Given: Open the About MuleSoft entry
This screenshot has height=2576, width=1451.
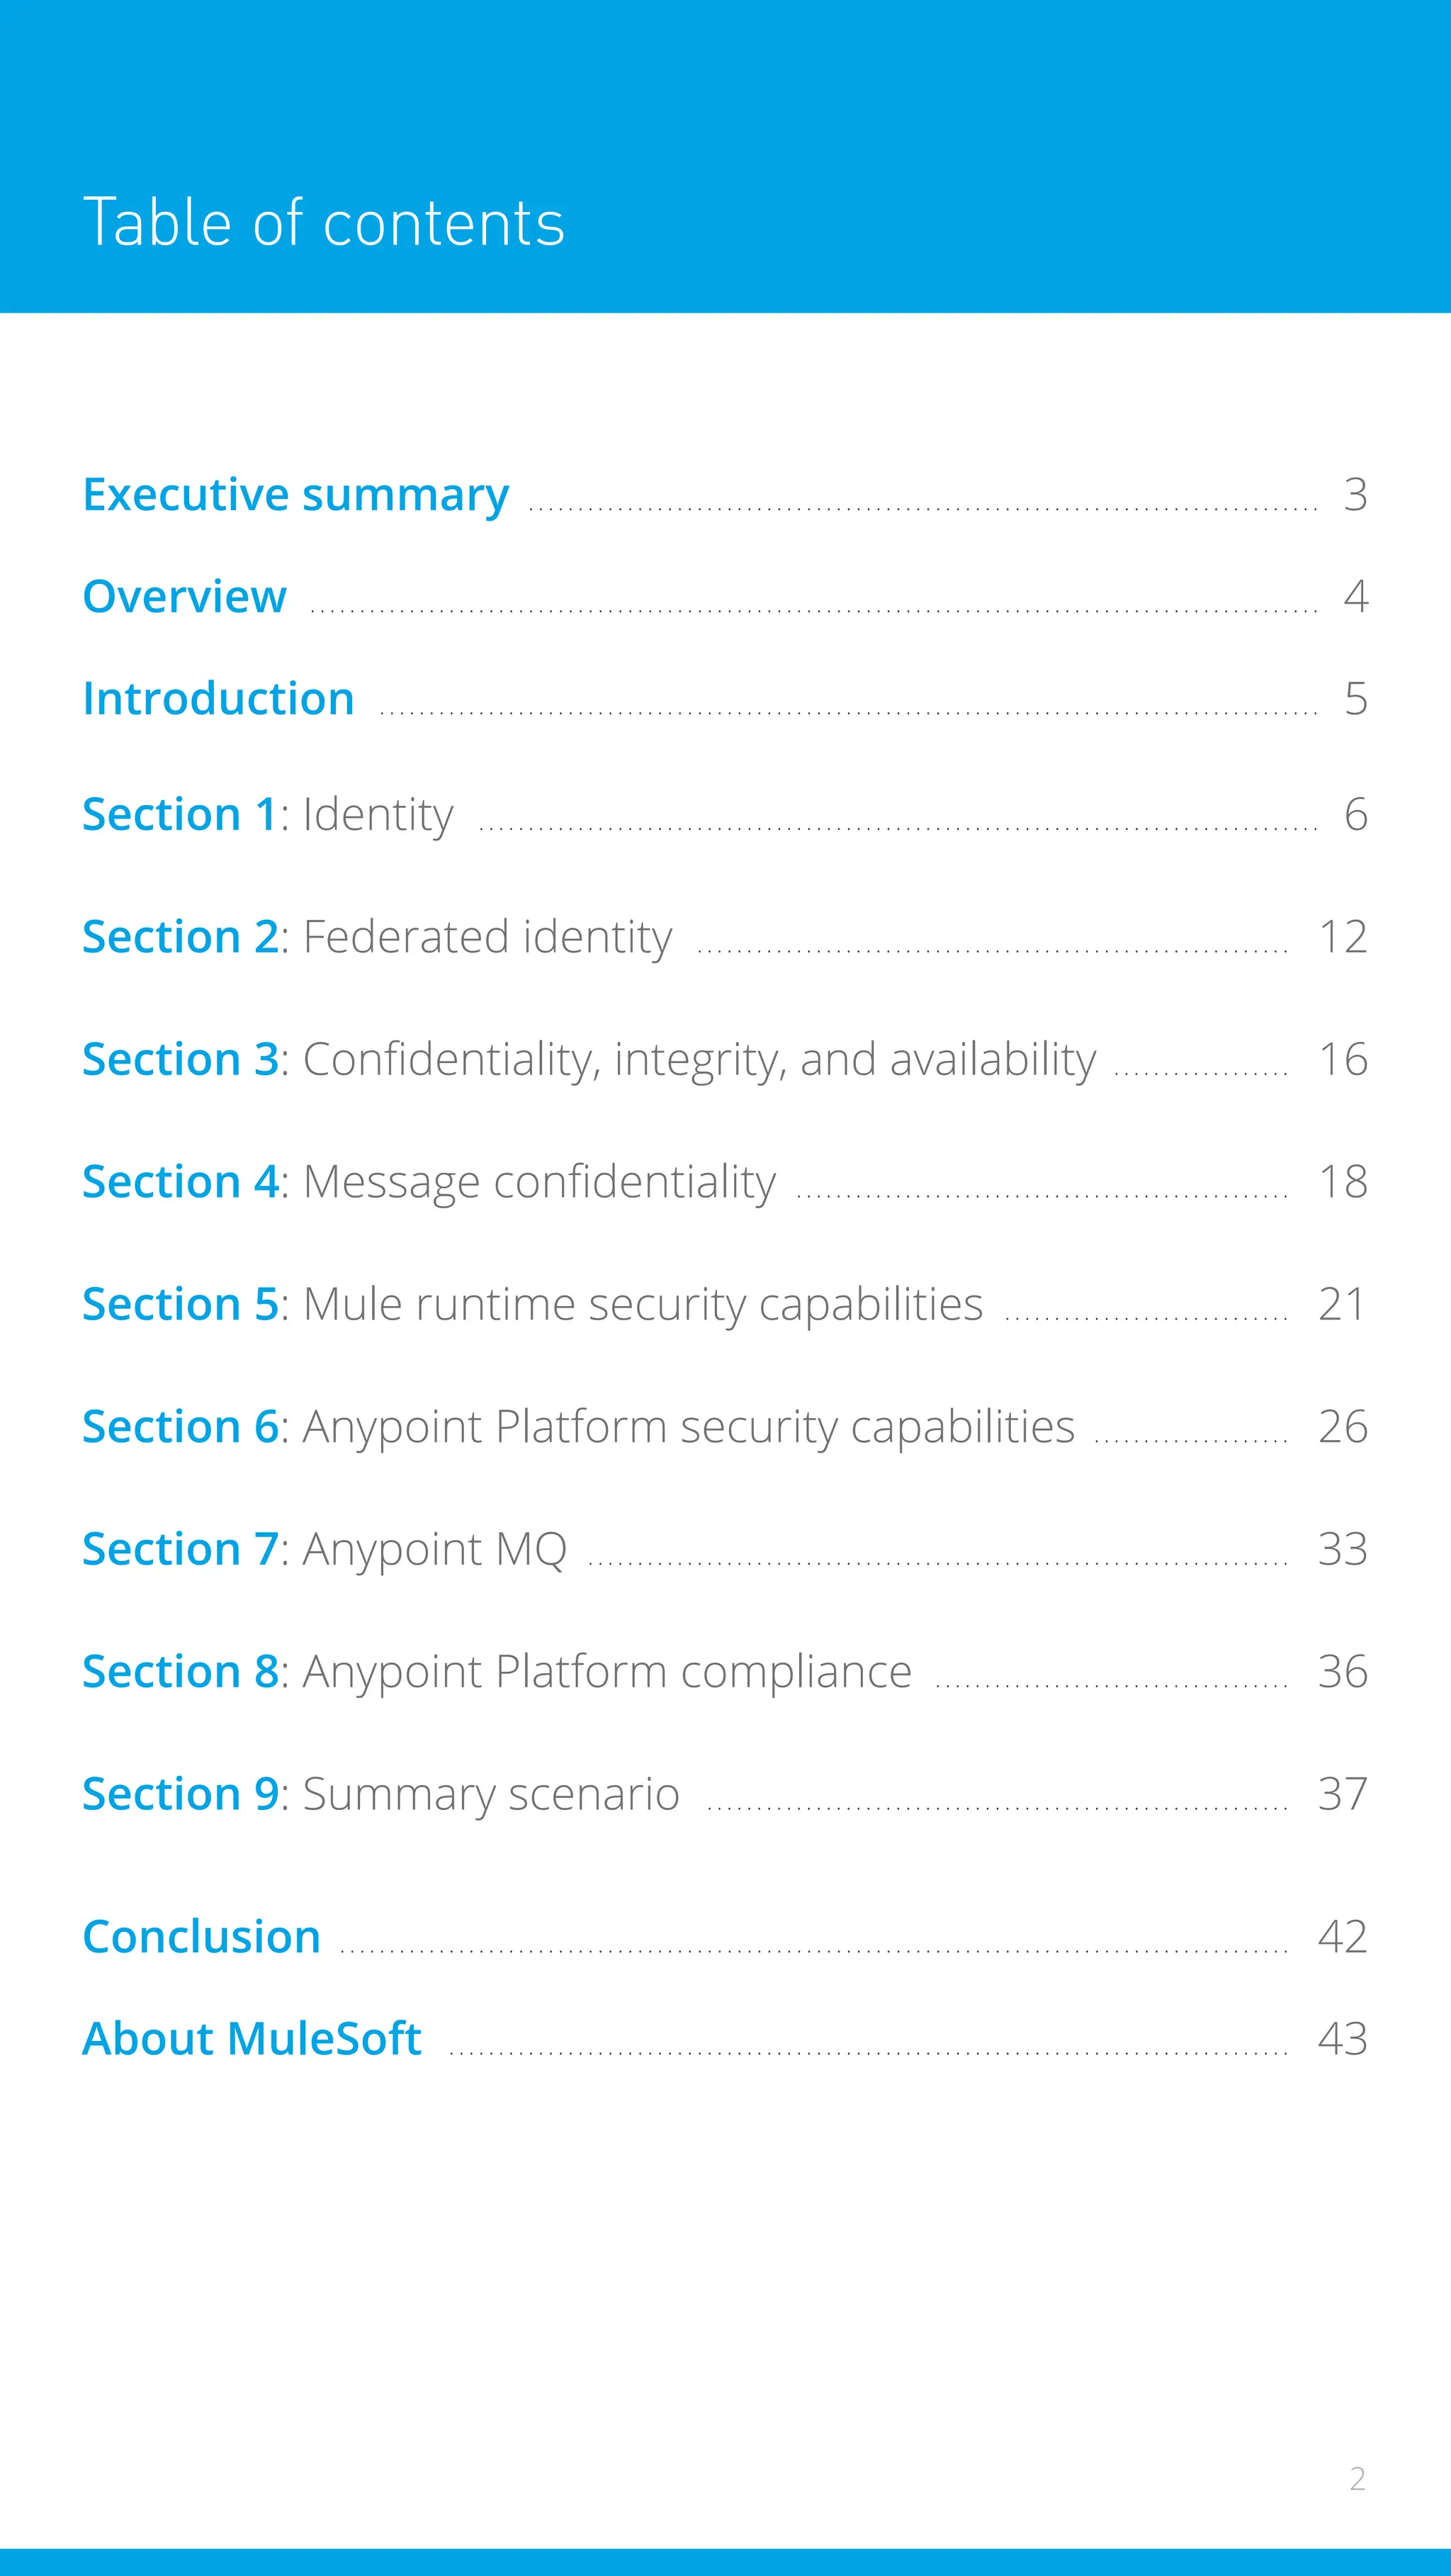Looking at the screenshot, I should click(252, 2039).
